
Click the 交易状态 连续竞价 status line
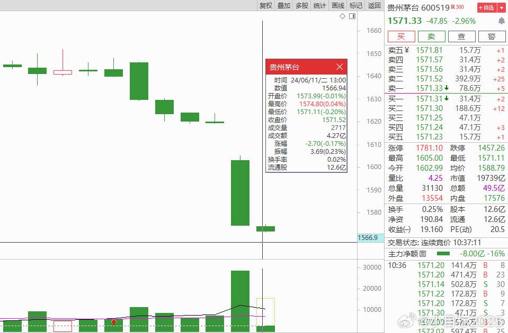point(434,243)
